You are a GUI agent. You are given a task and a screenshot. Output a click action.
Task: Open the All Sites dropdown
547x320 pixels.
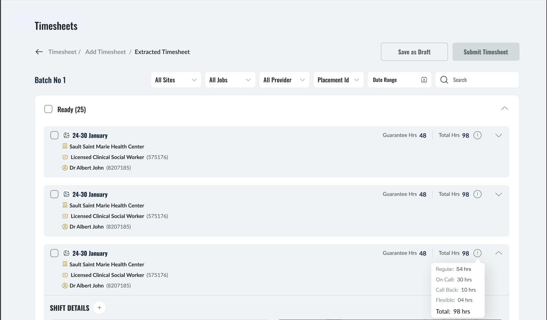(176, 80)
